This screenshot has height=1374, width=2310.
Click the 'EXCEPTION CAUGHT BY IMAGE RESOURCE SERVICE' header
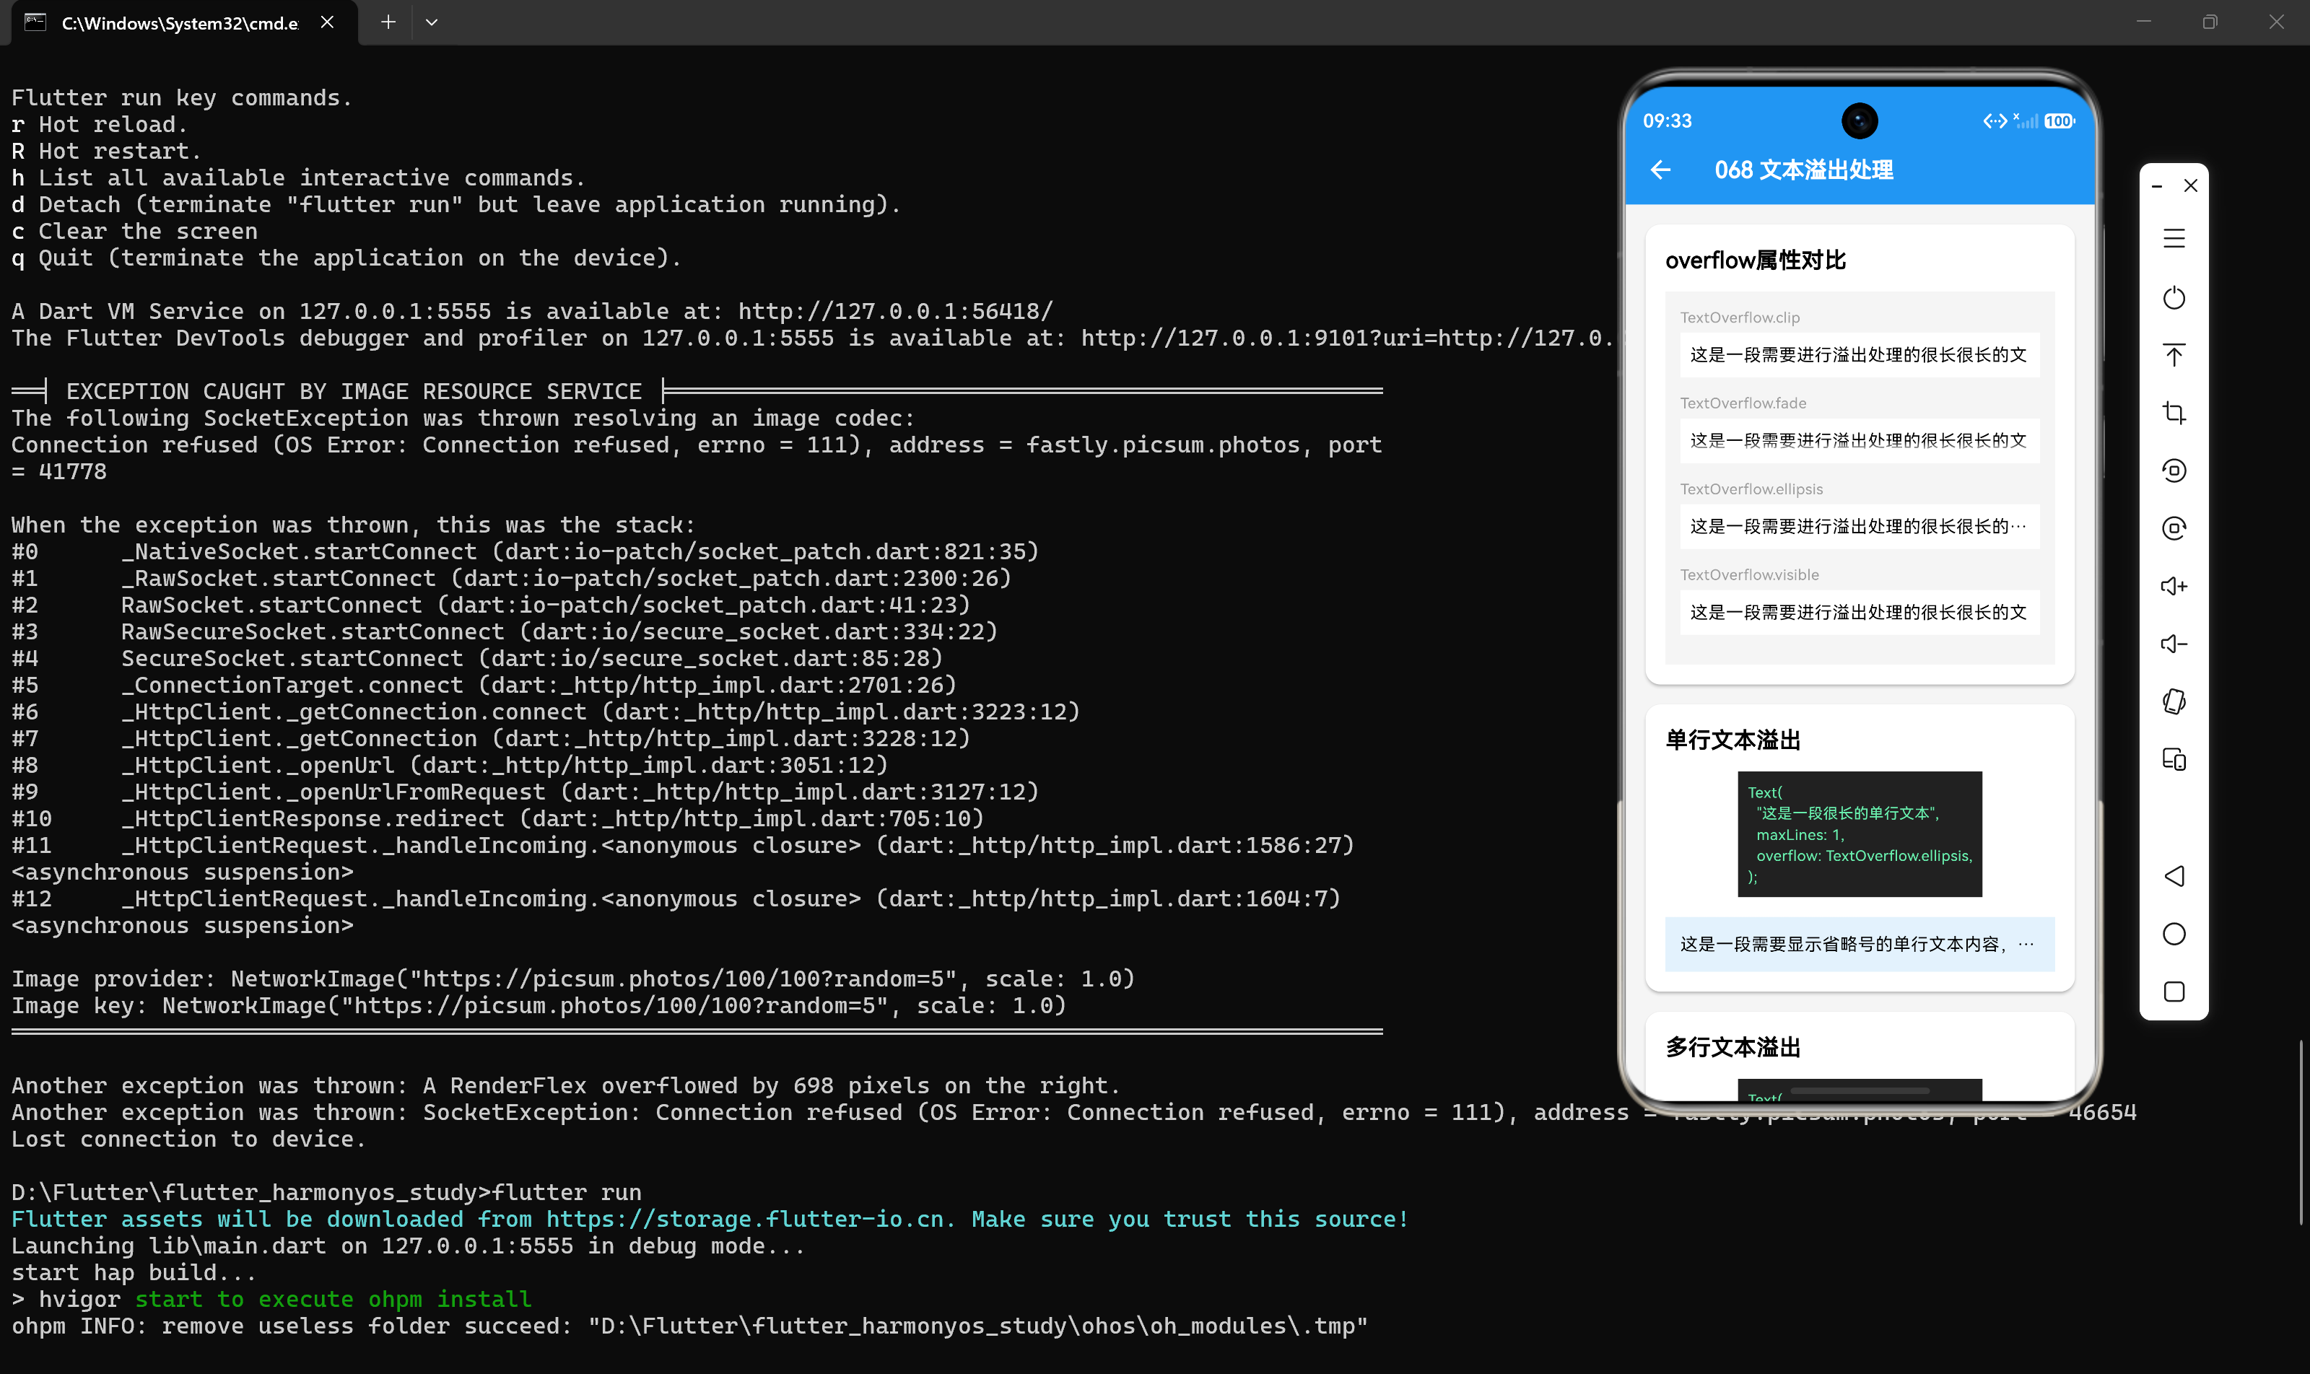354,392
